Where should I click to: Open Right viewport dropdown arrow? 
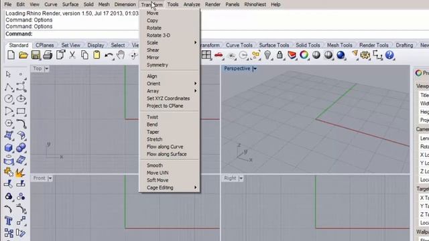click(x=241, y=179)
